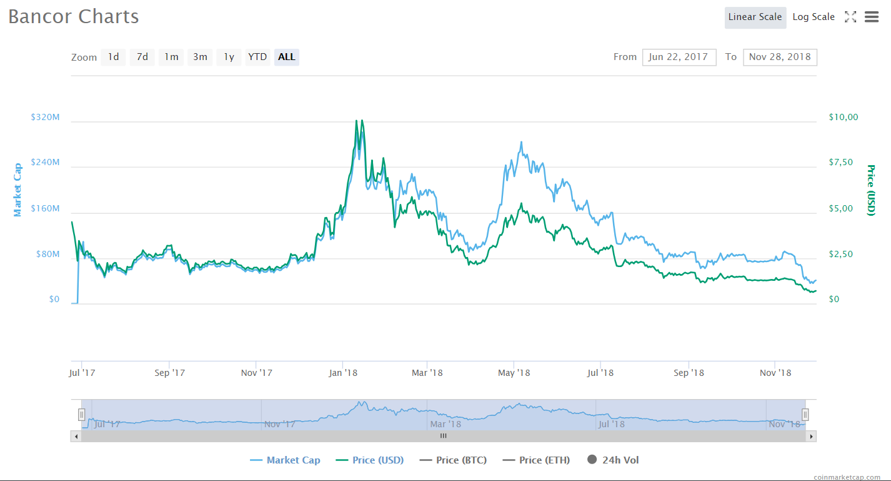Viewport: 891px width, 481px height.
Task: Click the vertical Market Cap axis title
Action: point(17,190)
